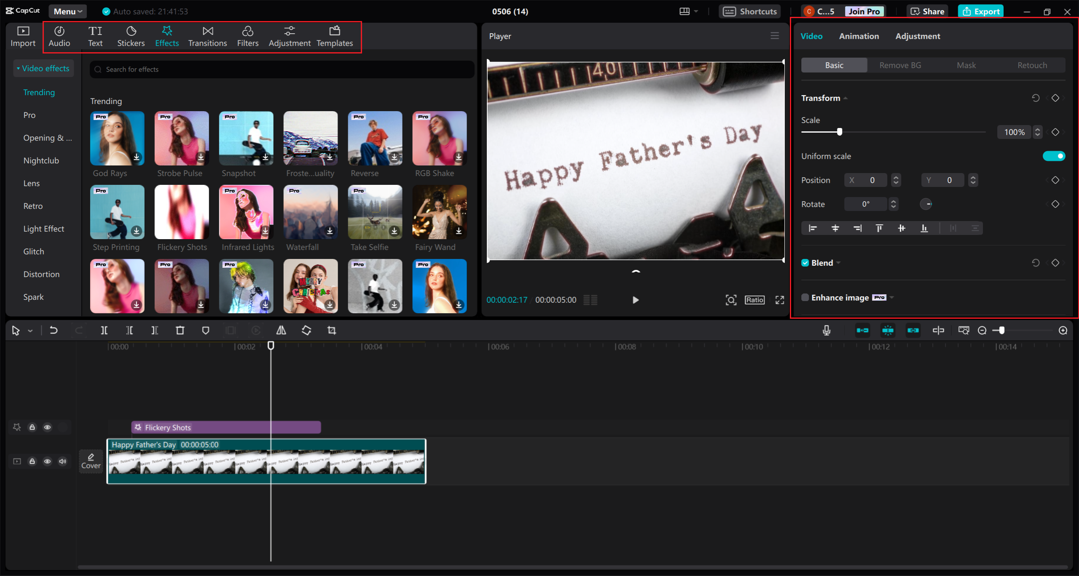The width and height of the screenshot is (1079, 576).
Task: Click the Export button
Action: (981, 11)
